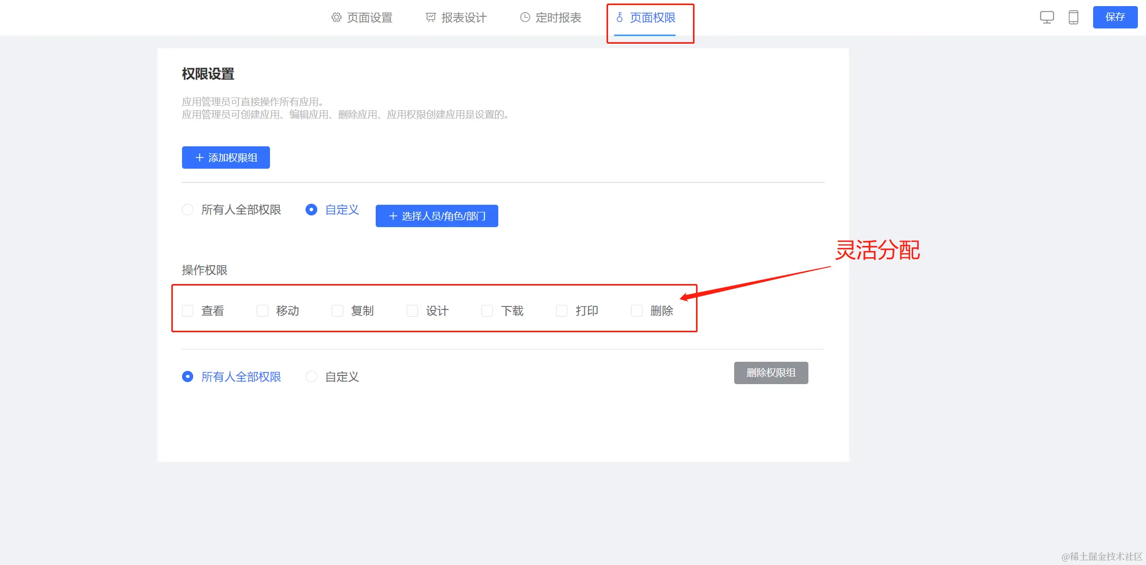This screenshot has width=1146, height=565.
Task: Check the 设计 permission checkbox
Action: [x=412, y=310]
